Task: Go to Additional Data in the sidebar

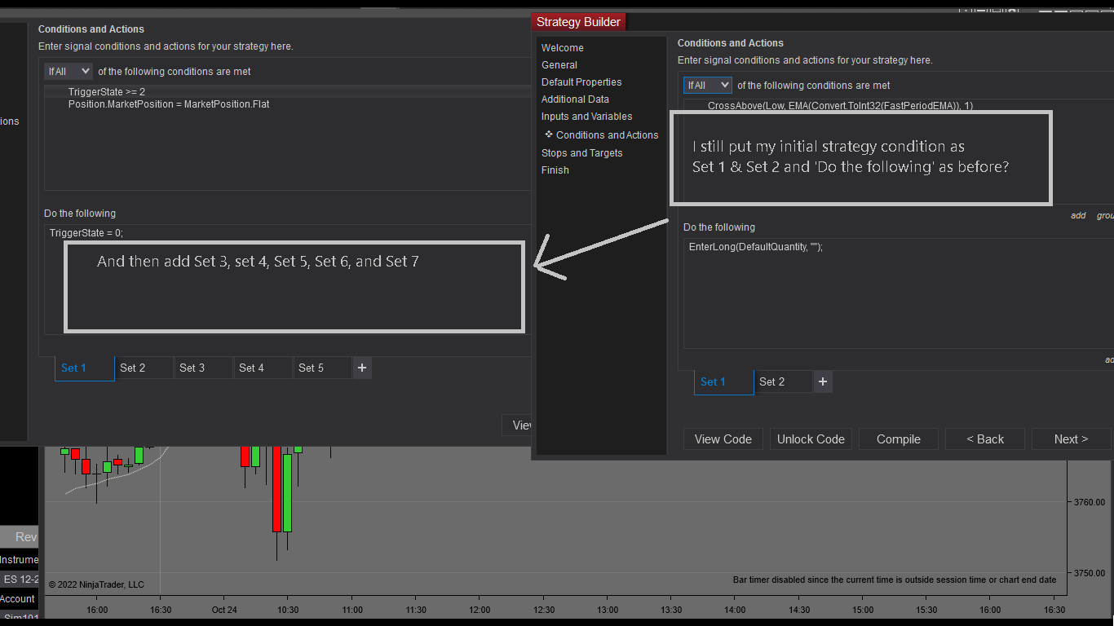Action: click(x=576, y=99)
